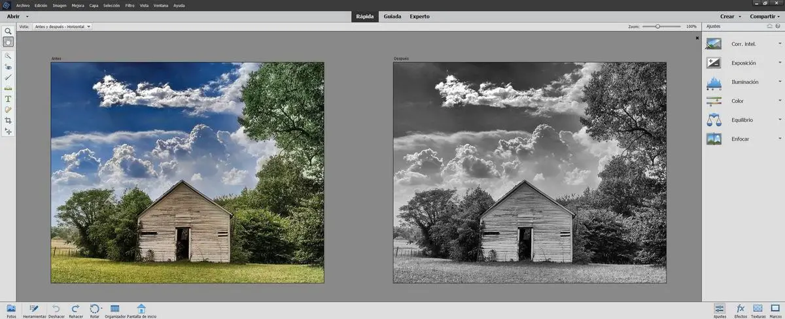Click the Iluminación histogram icon
The width and height of the screenshot is (785, 319).
(x=713, y=82)
